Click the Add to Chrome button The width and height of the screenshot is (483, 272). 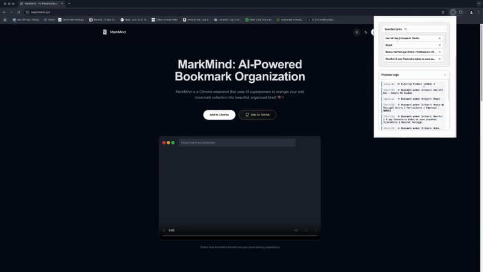point(219,115)
